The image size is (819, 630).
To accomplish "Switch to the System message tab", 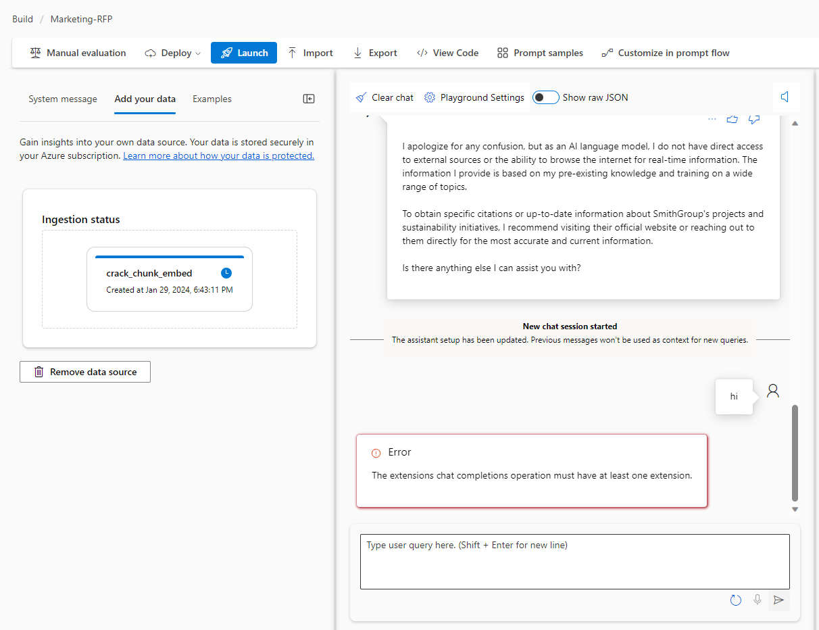I will tap(62, 98).
